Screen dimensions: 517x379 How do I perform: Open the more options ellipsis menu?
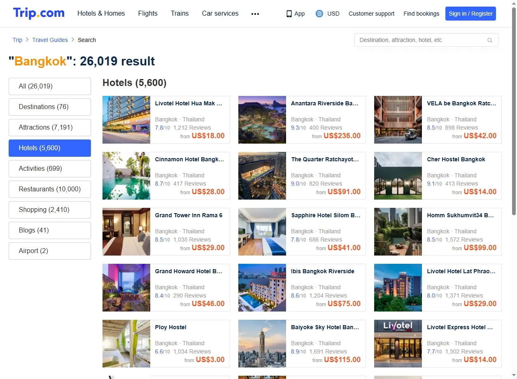tap(255, 14)
